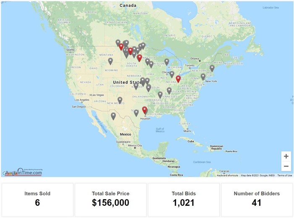Click the zoom in plus button

tap(286, 156)
